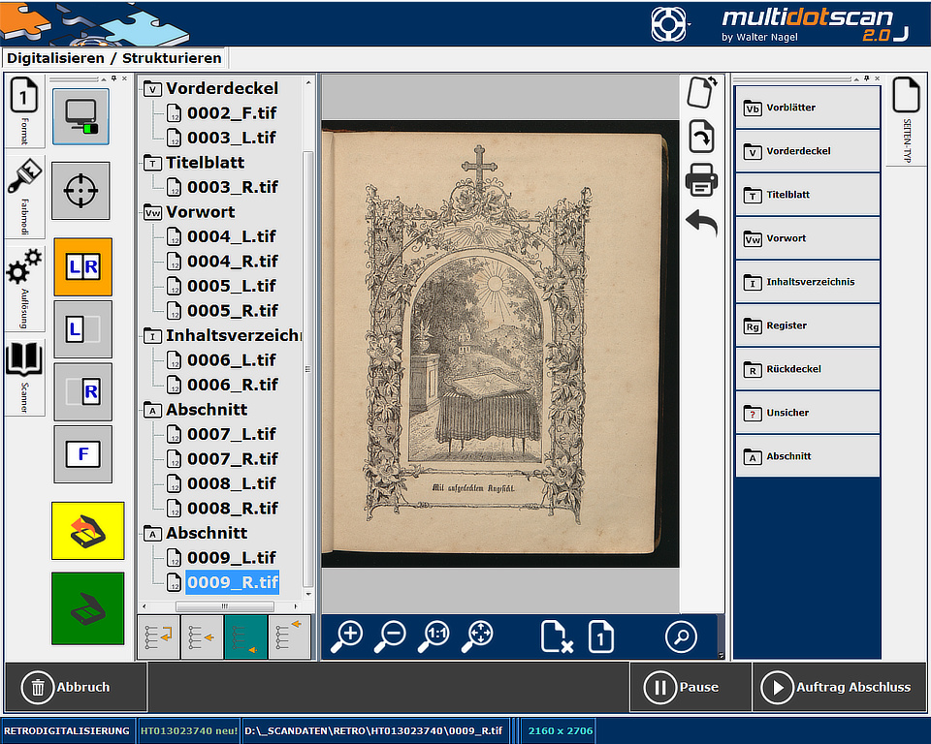Image resolution: width=931 pixels, height=744 pixels.
Task: Click the teal highlighted tree icon
Action: [x=245, y=637]
